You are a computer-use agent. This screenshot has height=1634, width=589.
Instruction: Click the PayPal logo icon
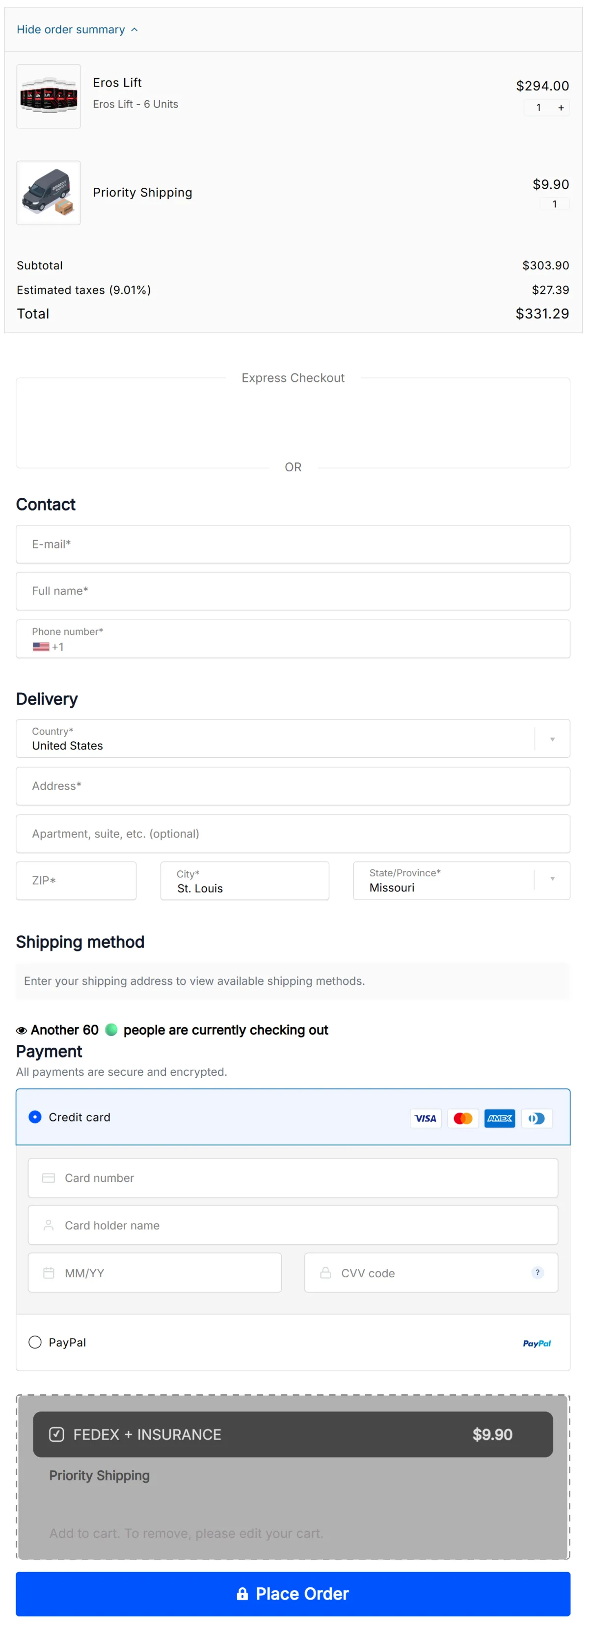click(x=537, y=1343)
